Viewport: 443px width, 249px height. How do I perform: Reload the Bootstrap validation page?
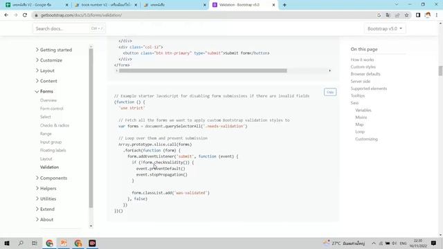(25, 15)
